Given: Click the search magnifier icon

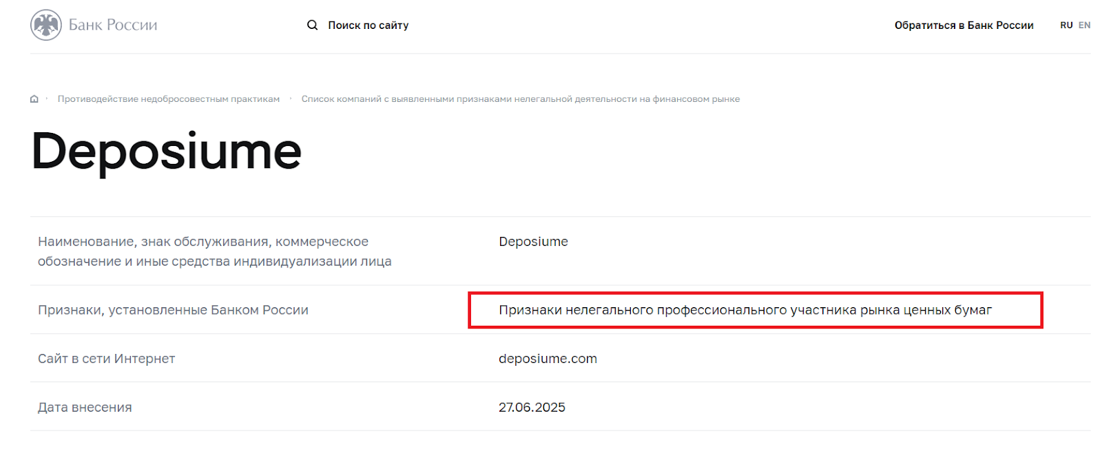Looking at the screenshot, I should point(312,25).
